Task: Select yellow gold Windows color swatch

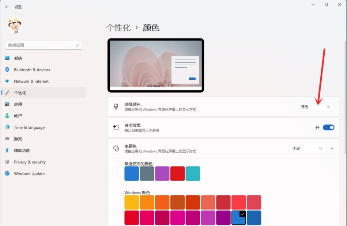Action: pyautogui.click(x=132, y=202)
